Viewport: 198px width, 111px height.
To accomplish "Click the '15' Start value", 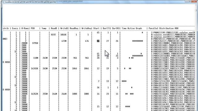I will 98,106.
